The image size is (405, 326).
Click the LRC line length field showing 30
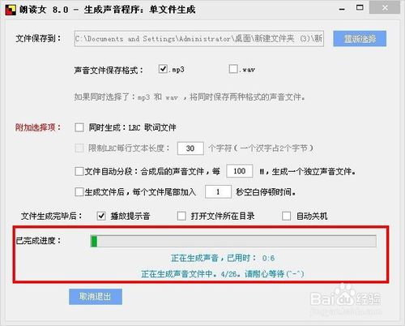190,148
